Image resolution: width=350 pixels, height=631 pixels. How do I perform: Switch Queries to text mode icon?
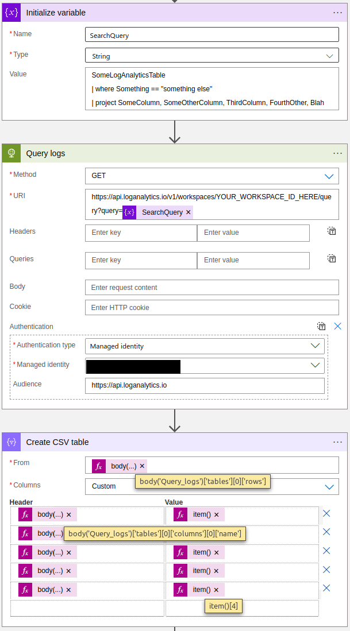pos(332,258)
